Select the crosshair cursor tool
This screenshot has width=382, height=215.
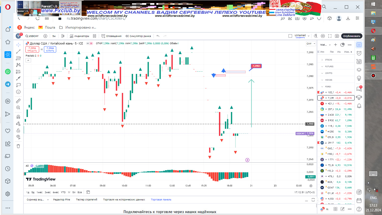tap(18, 45)
